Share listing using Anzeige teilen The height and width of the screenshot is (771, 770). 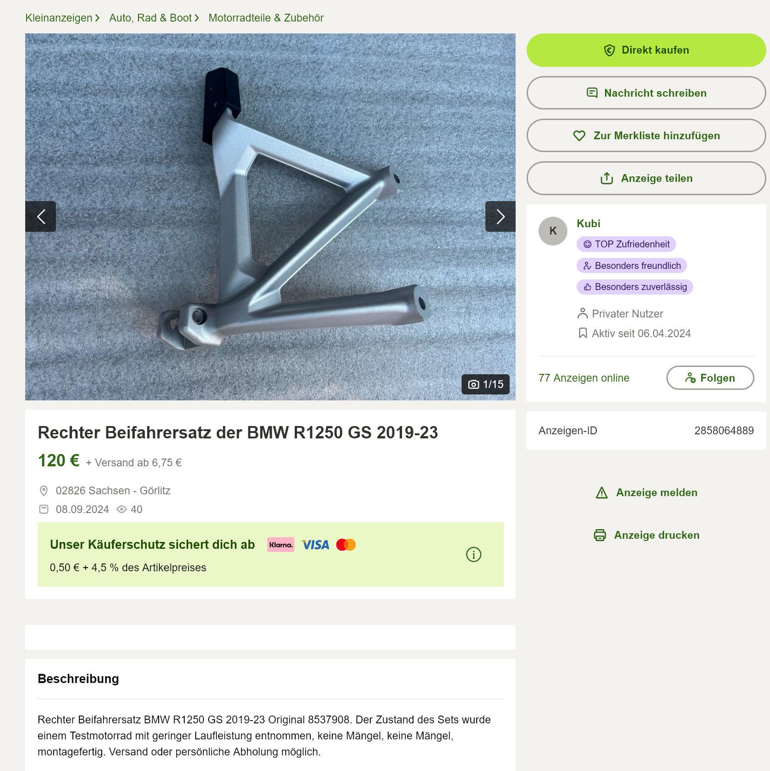(646, 178)
